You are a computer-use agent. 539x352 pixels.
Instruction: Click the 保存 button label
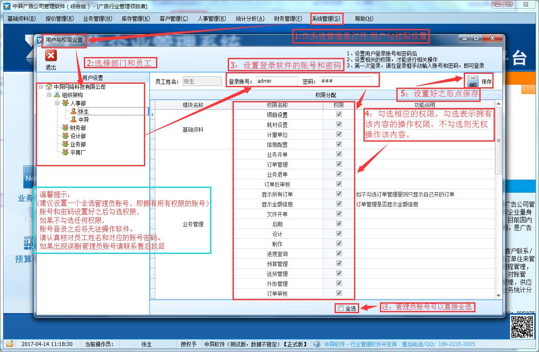(487, 82)
